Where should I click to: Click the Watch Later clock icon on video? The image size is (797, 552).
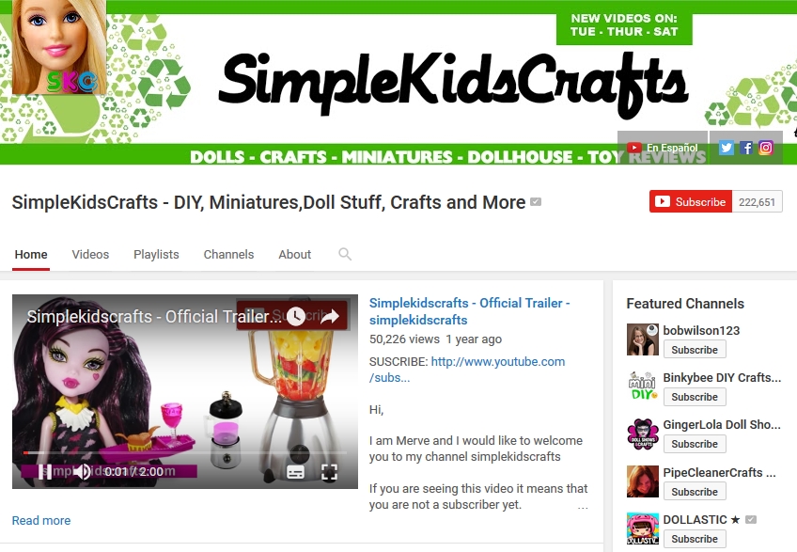point(296,317)
